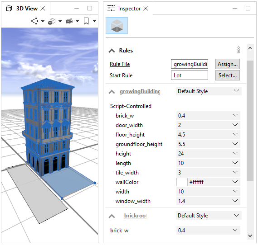Screen dimensions: 258x245
Task: Click the Start Rule Lot field
Action: pos(190,75)
